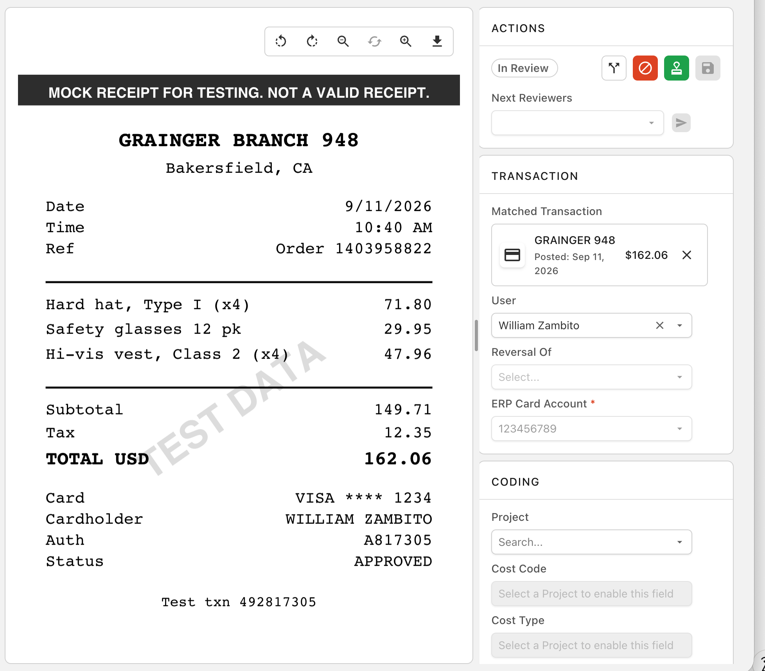Click the disabled Cost Code field
765x671 pixels.
592,594
